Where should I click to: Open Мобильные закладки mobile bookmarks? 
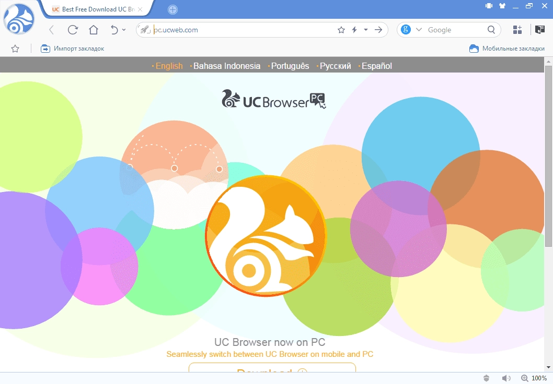(x=507, y=49)
